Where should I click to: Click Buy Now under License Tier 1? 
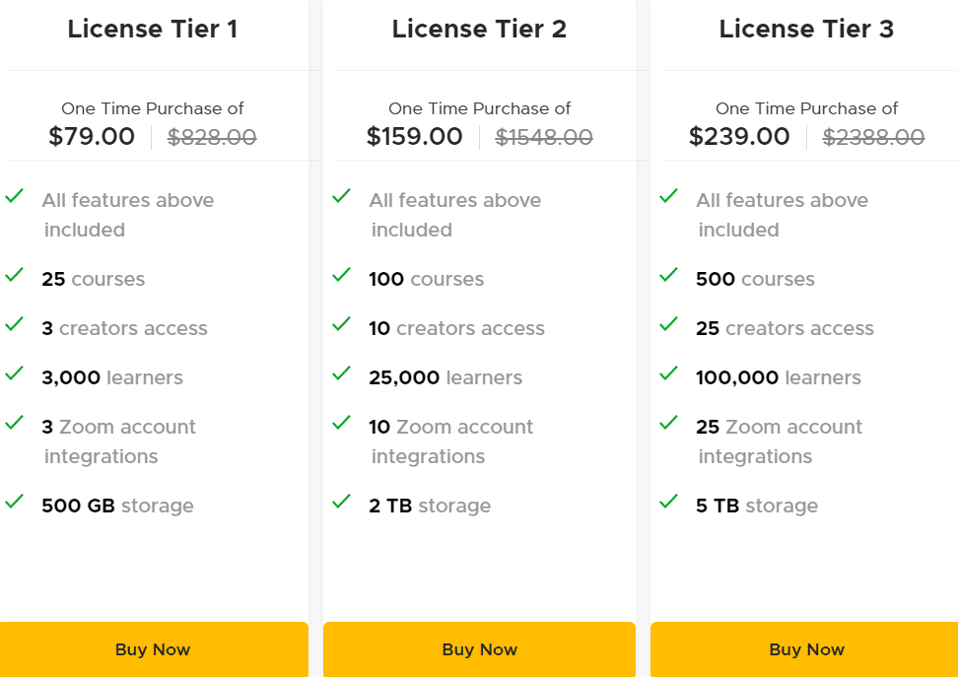pos(153,649)
